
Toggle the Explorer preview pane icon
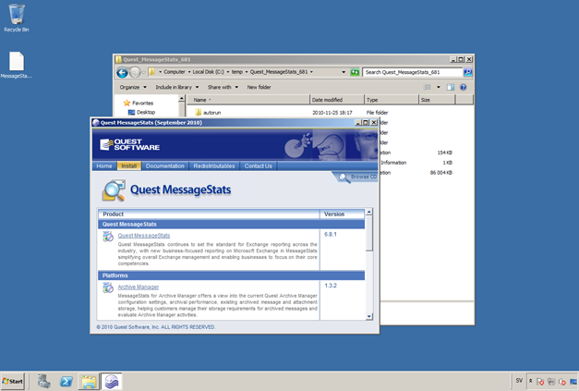pyautogui.click(x=450, y=87)
